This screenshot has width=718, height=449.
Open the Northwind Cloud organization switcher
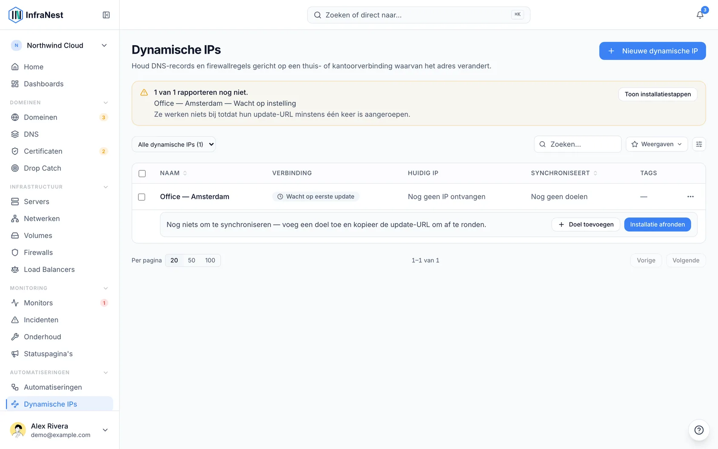point(60,46)
